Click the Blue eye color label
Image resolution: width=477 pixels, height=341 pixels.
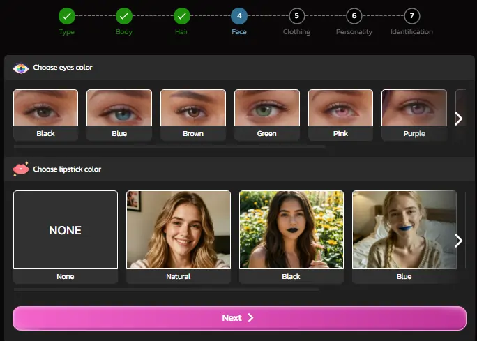coord(119,133)
